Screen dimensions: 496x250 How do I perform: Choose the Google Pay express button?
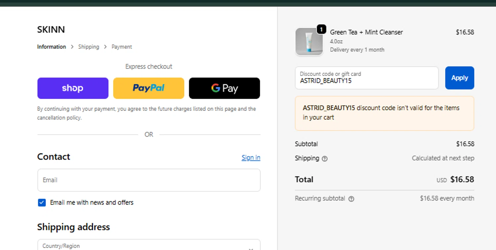(x=225, y=88)
